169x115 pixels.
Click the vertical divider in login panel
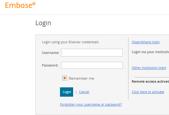pos(128,68)
